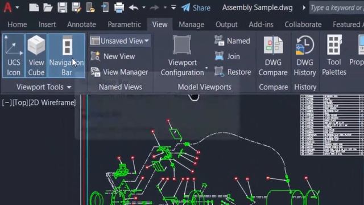Click the New View button
This screenshot has height=205, width=364.
pyautogui.click(x=113, y=56)
